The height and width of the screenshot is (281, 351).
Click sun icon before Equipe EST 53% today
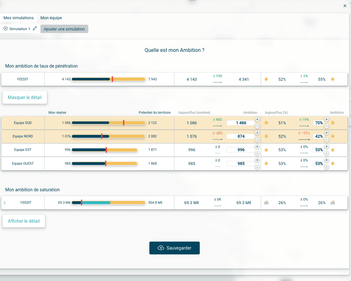(x=266, y=150)
